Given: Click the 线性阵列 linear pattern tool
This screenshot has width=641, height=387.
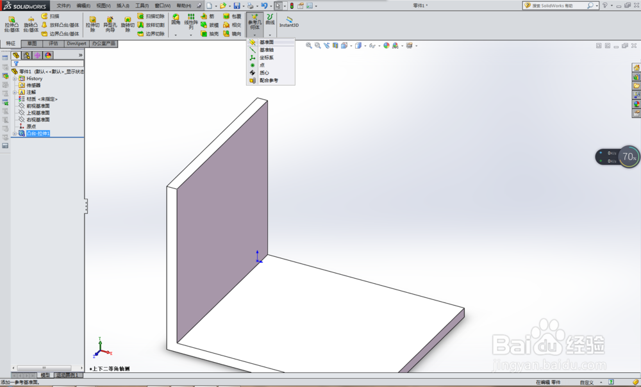Looking at the screenshot, I should coord(191,21).
